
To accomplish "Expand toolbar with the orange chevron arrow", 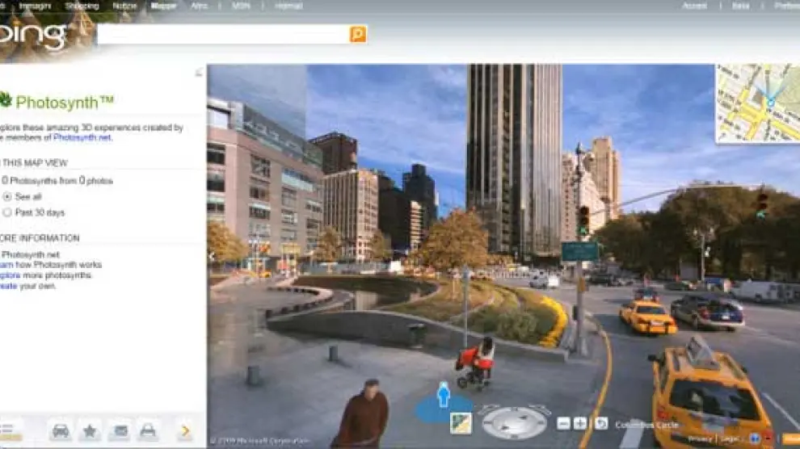I will tap(185, 431).
